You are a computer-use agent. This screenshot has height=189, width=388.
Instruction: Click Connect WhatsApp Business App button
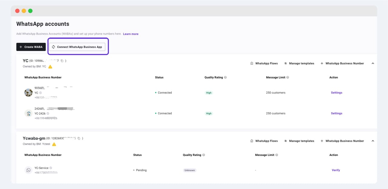pos(77,47)
